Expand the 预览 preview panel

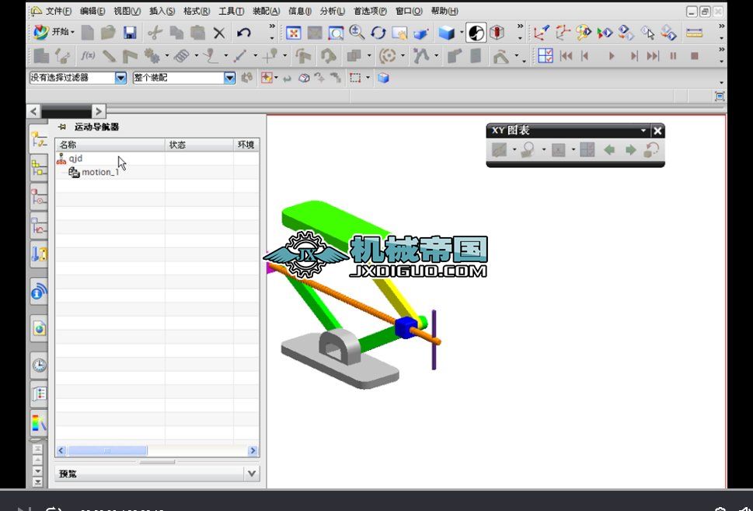pos(252,474)
